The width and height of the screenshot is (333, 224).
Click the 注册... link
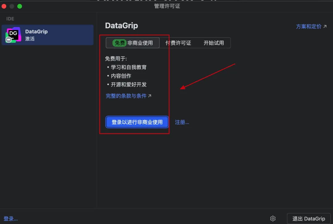pos(182,122)
